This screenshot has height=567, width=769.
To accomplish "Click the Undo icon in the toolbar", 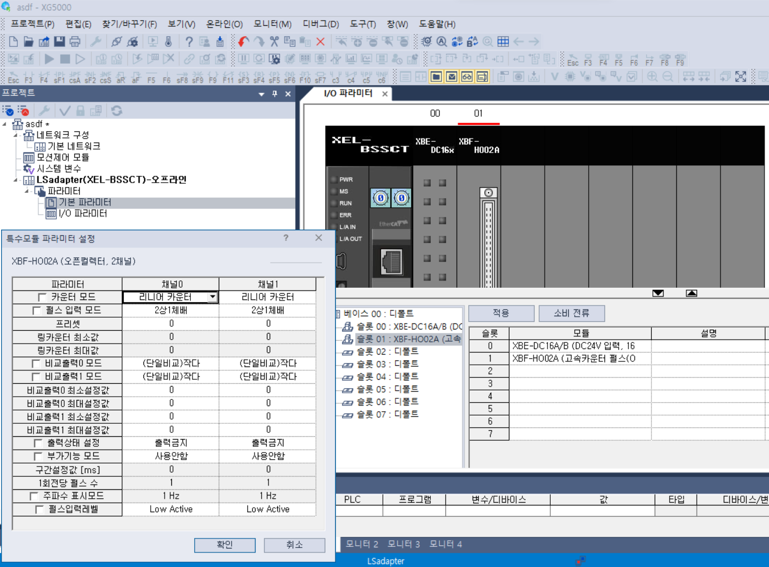I will (243, 41).
